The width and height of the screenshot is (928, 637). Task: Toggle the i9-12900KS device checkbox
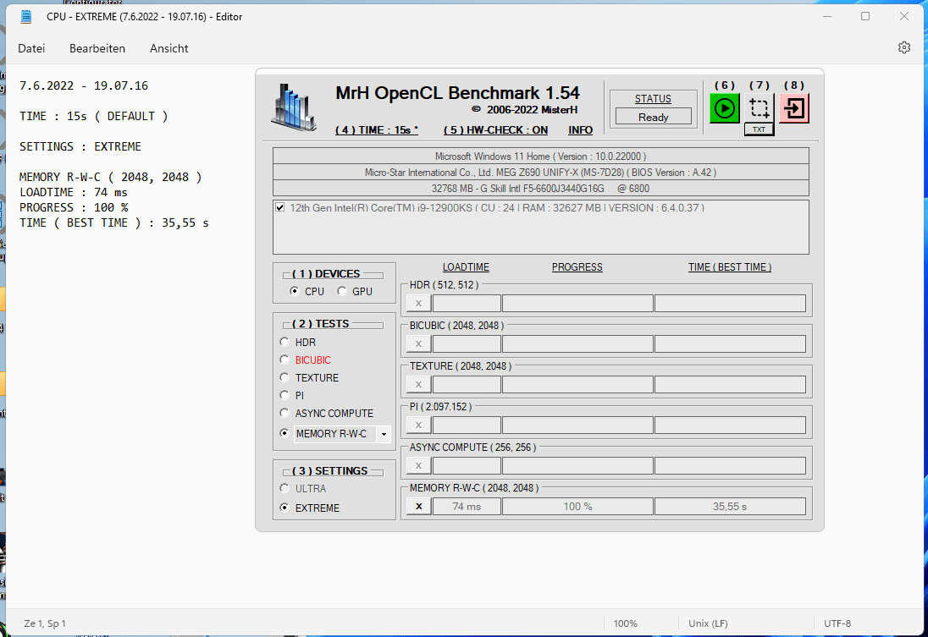click(x=280, y=207)
